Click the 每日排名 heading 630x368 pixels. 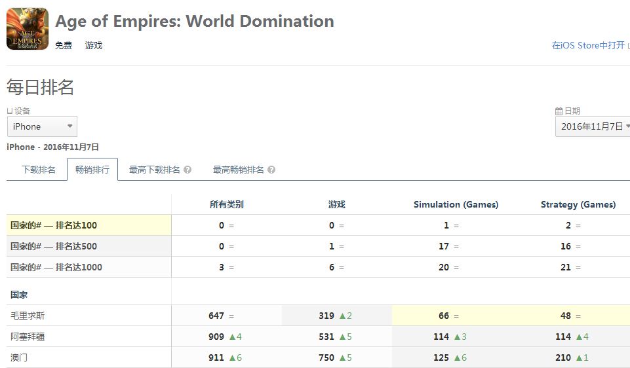point(40,87)
